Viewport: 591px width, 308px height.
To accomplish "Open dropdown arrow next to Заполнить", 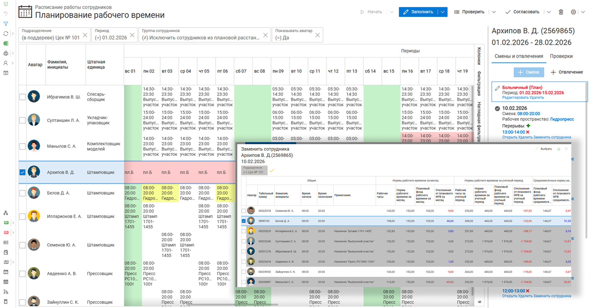I will click(x=443, y=12).
